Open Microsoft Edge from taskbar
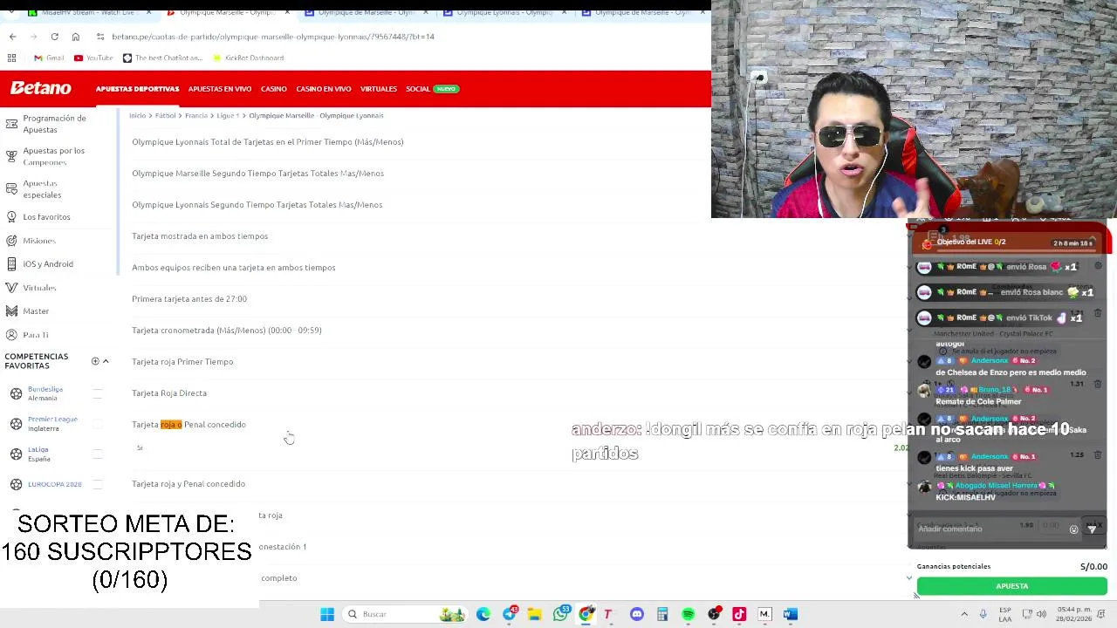This screenshot has width=1117, height=628. pyautogui.click(x=483, y=614)
